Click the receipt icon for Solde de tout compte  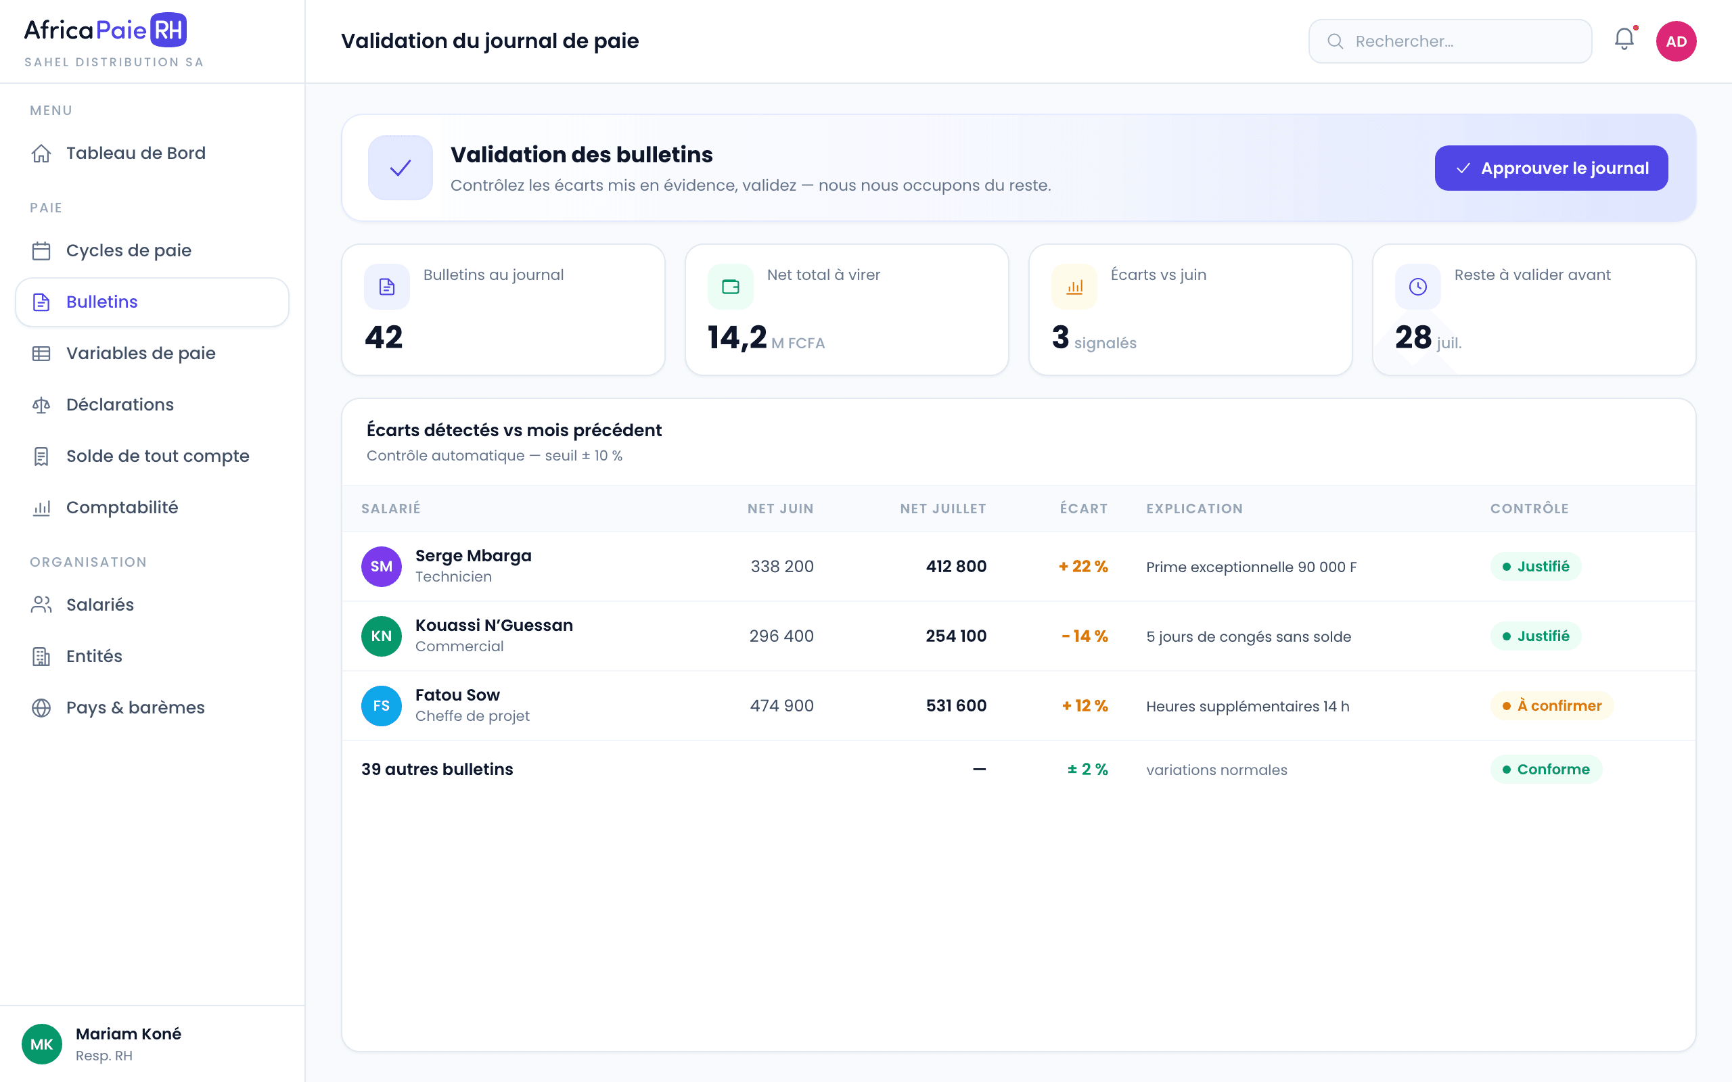pyautogui.click(x=41, y=456)
